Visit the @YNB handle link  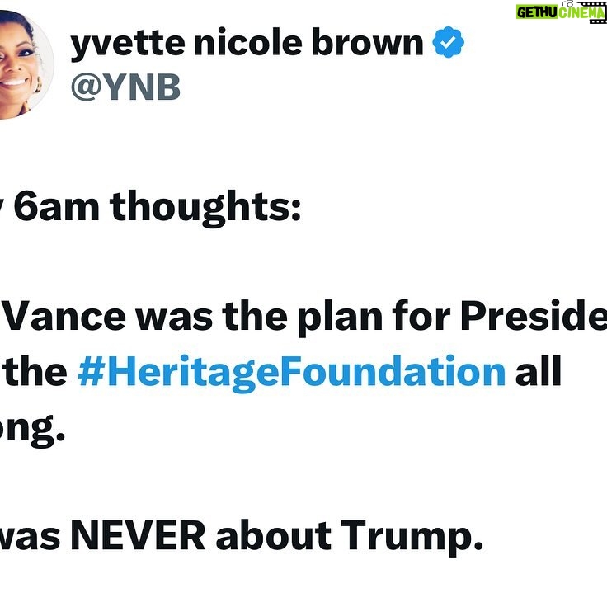click(x=125, y=87)
